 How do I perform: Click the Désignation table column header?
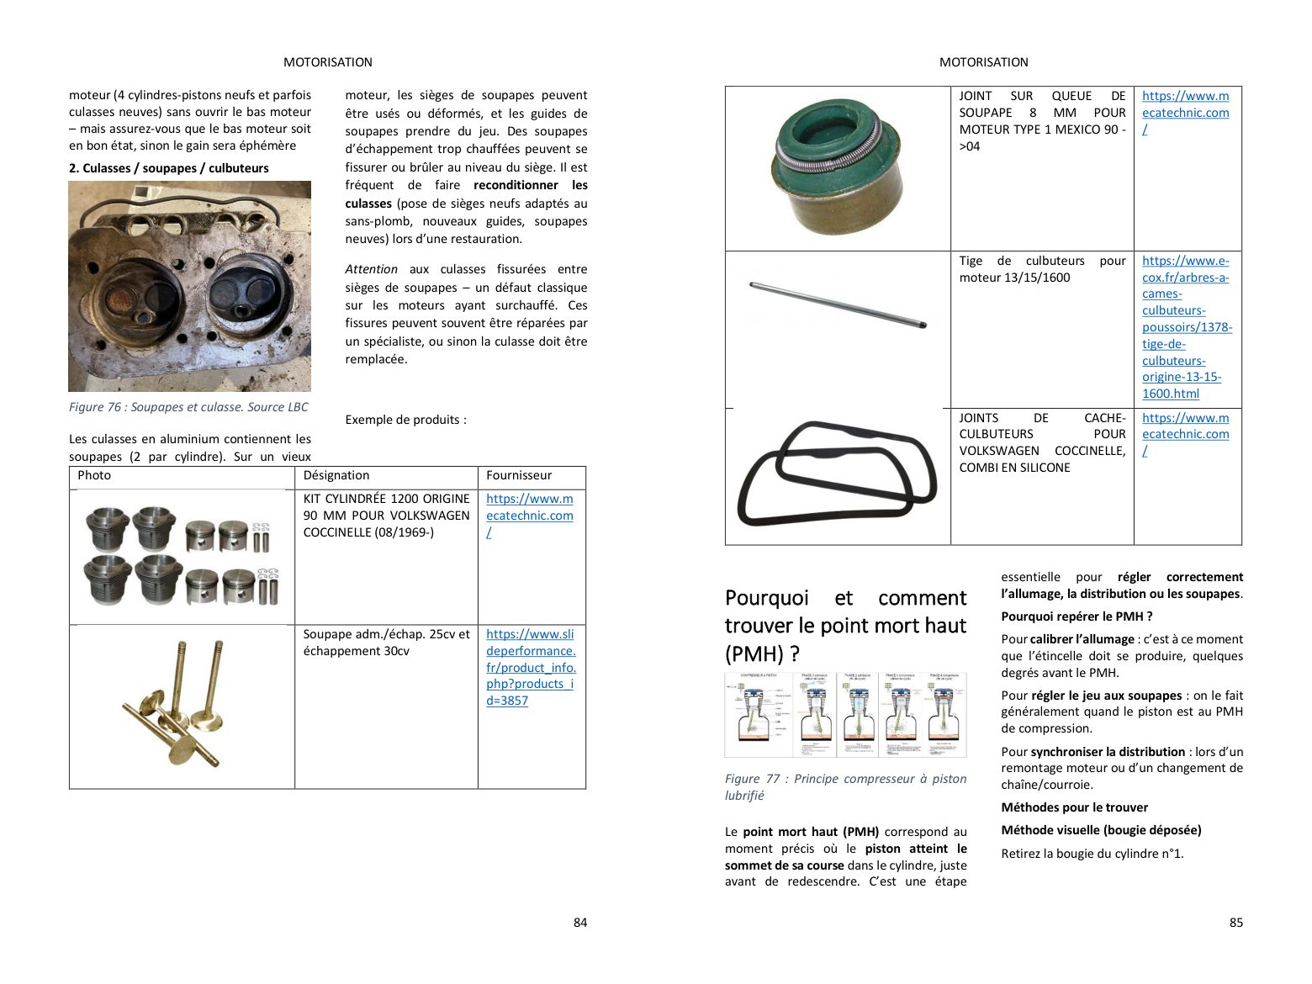pyautogui.click(x=336, y=475)
